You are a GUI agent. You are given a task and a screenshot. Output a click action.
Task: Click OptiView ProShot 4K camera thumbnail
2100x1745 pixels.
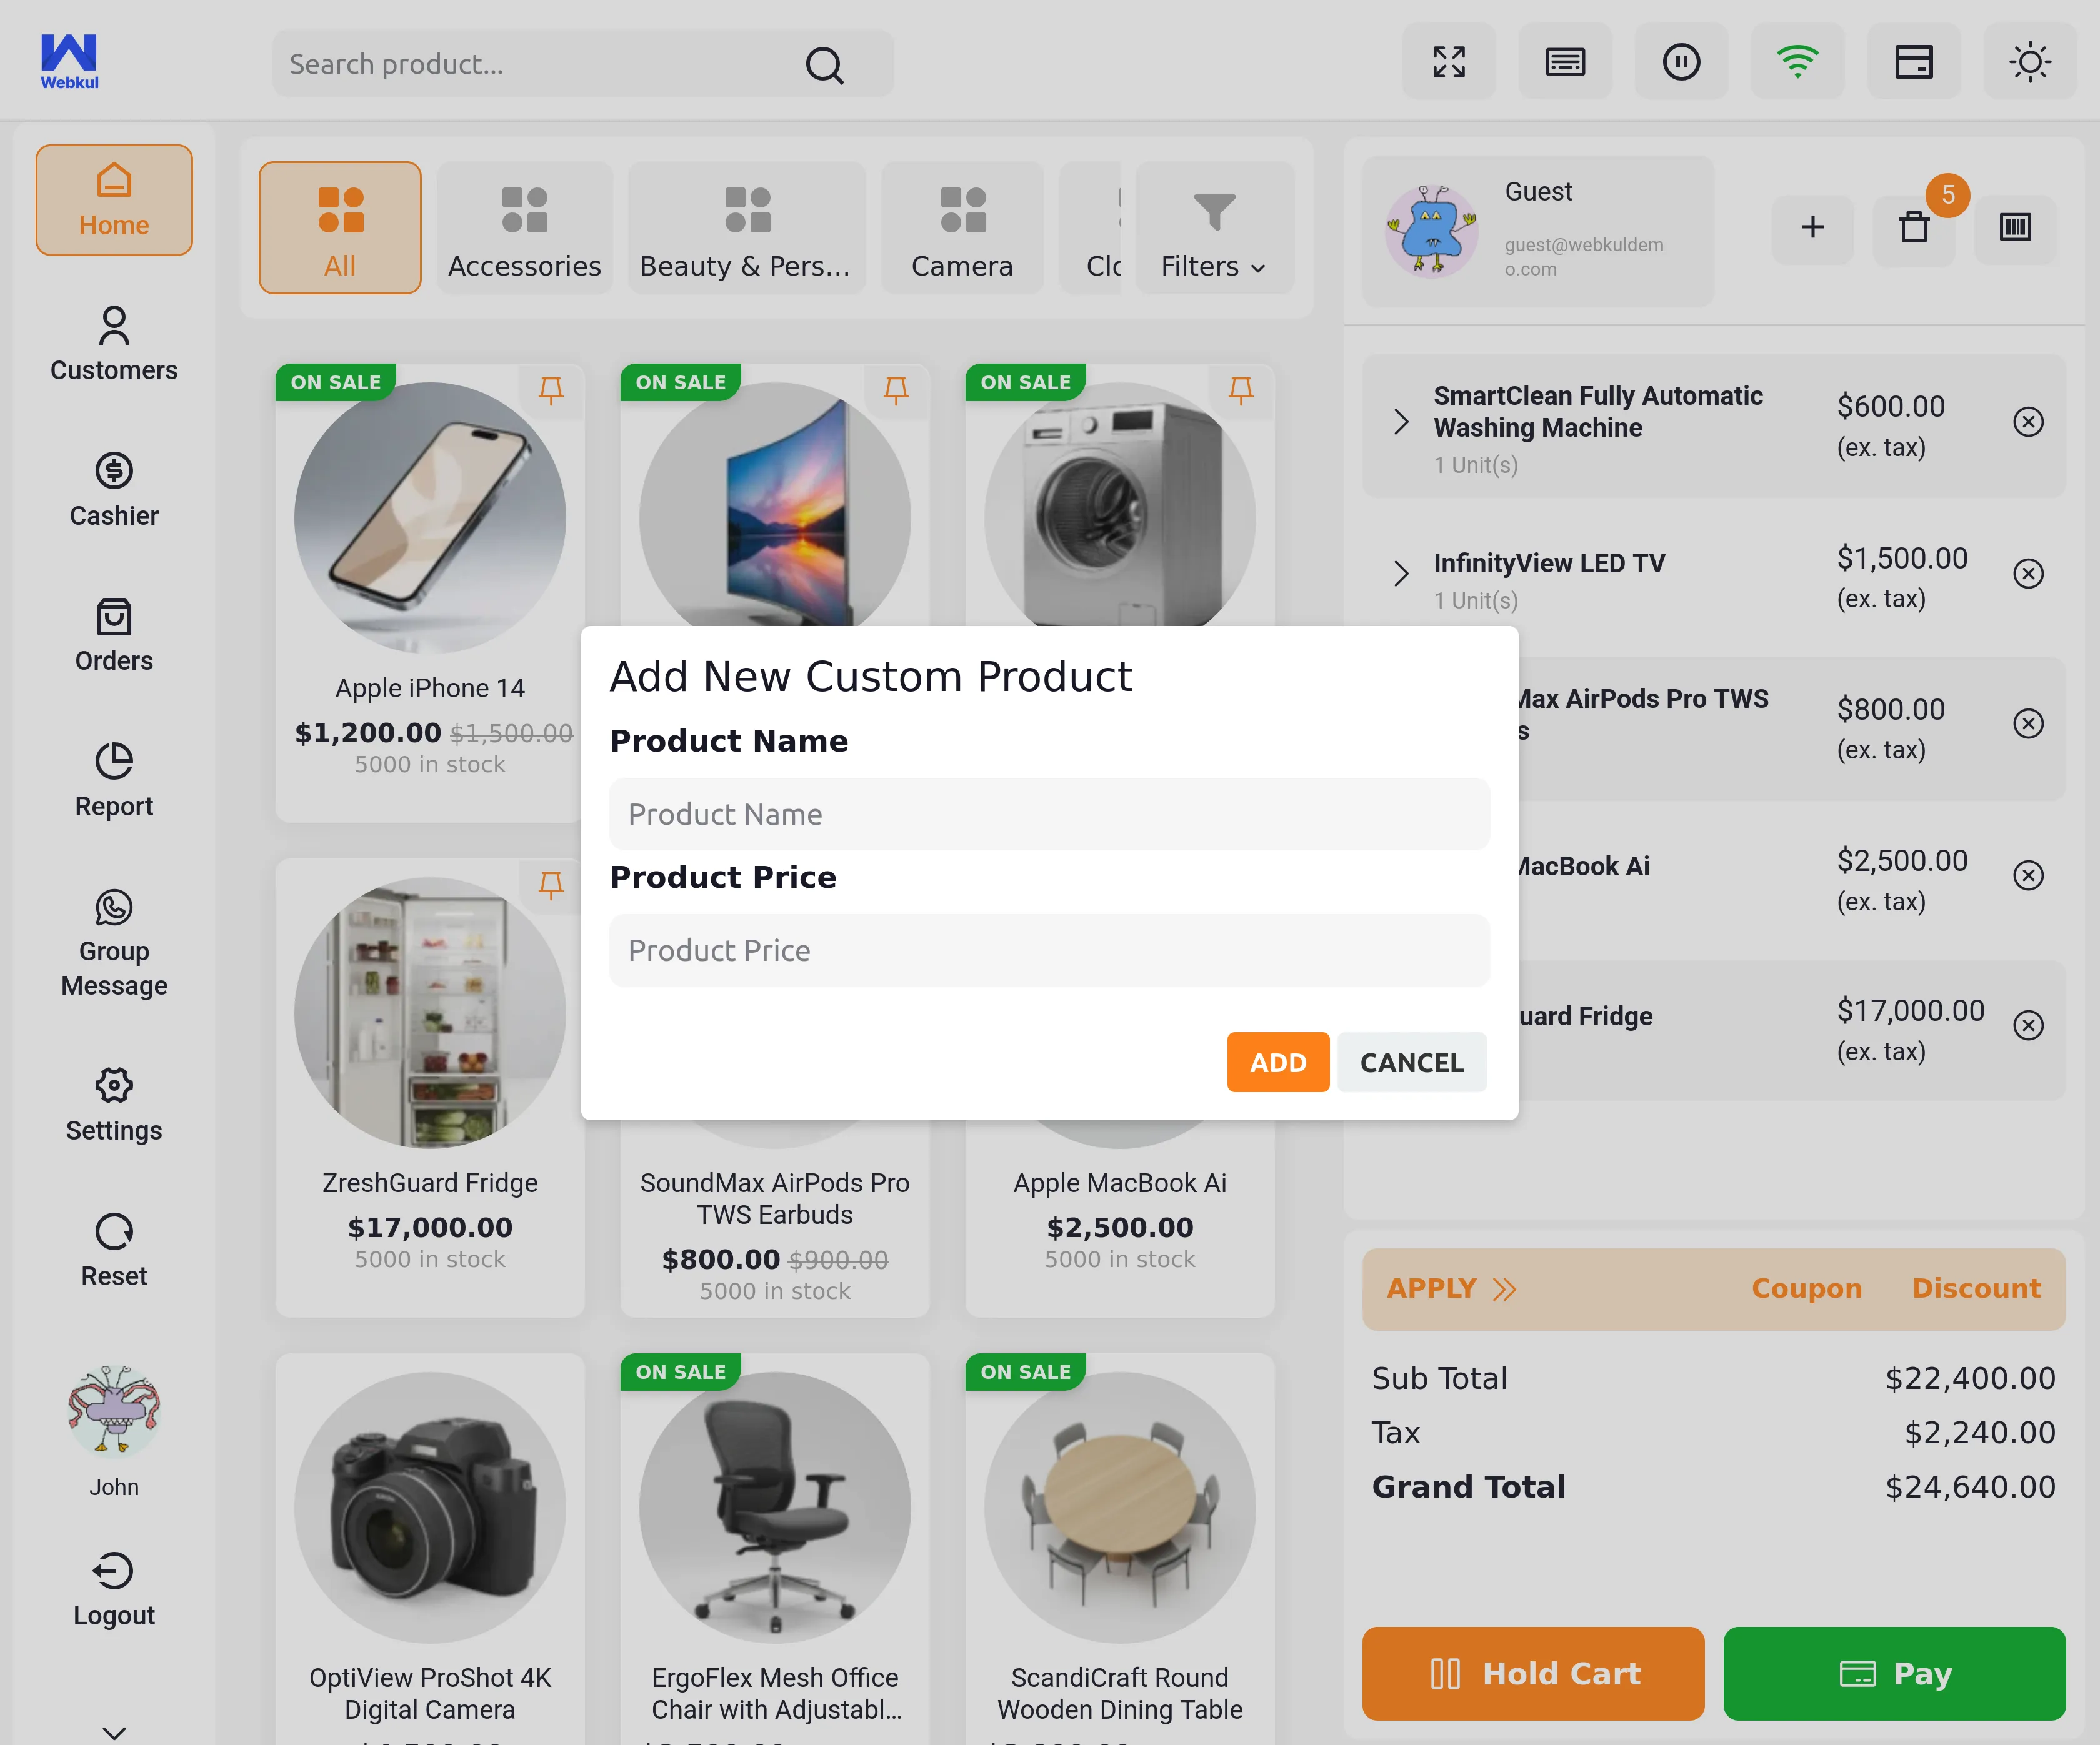coord(430,1507)
